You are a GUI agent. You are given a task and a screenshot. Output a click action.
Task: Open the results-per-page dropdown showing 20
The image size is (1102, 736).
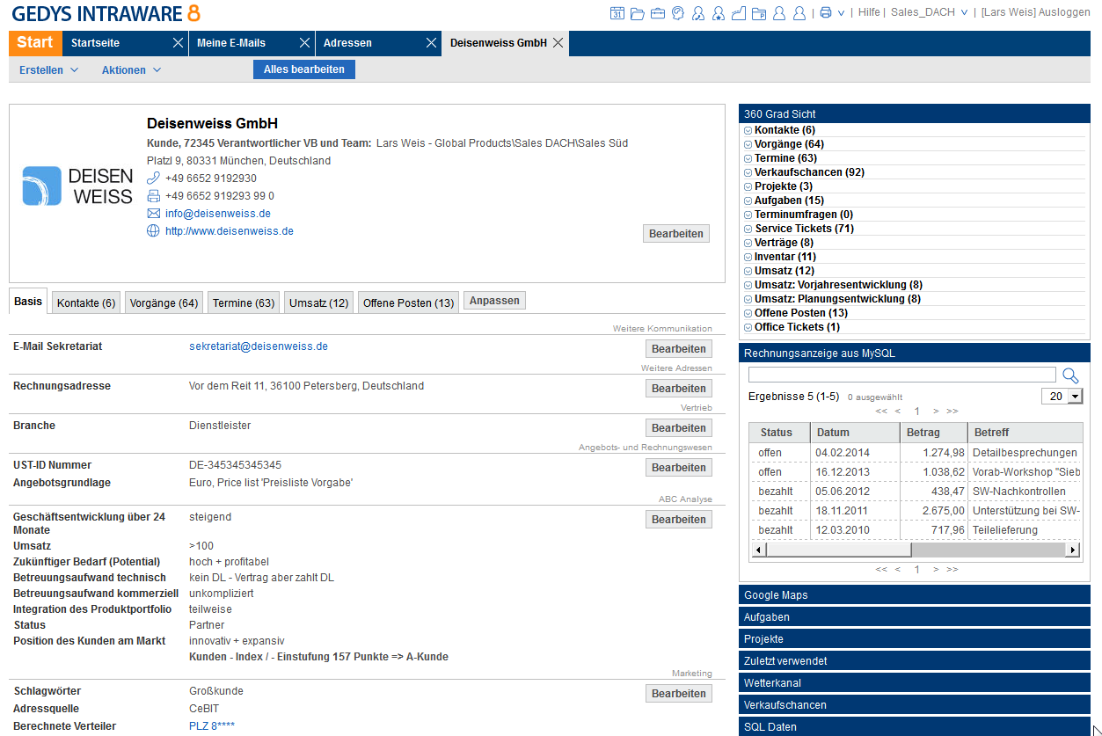(x=1063, y=397)
